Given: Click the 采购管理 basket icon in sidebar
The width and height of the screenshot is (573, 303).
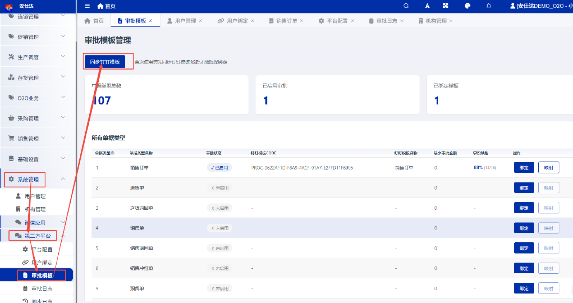Looking at the screenshot, I should tap(11, 118).
